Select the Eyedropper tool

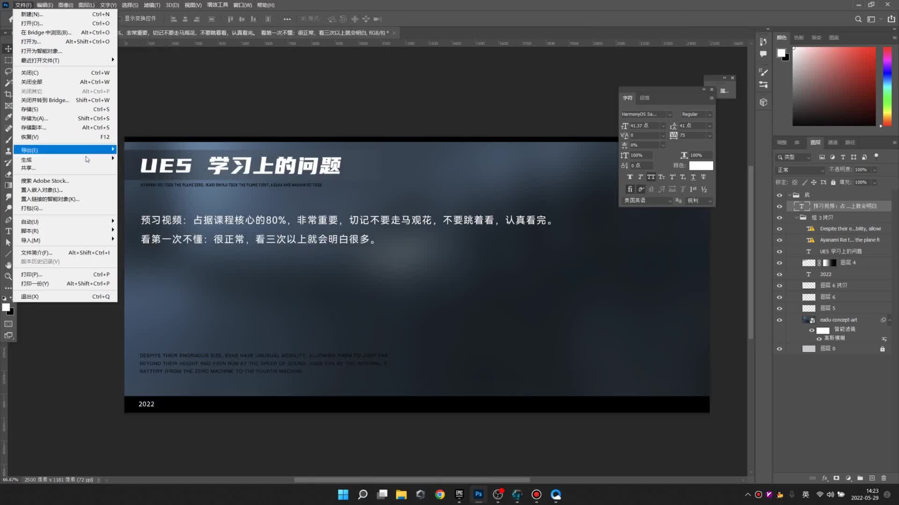8,117
